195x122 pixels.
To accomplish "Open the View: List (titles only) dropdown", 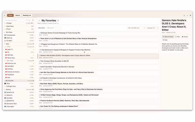I will pyautogui.click(x=136, y=28).
